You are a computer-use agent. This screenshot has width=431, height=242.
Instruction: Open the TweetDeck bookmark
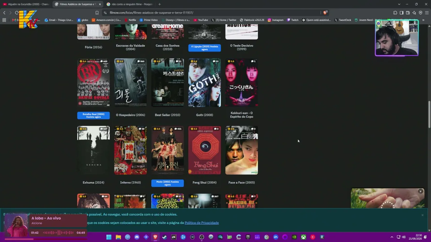click(x=343, y=20)
